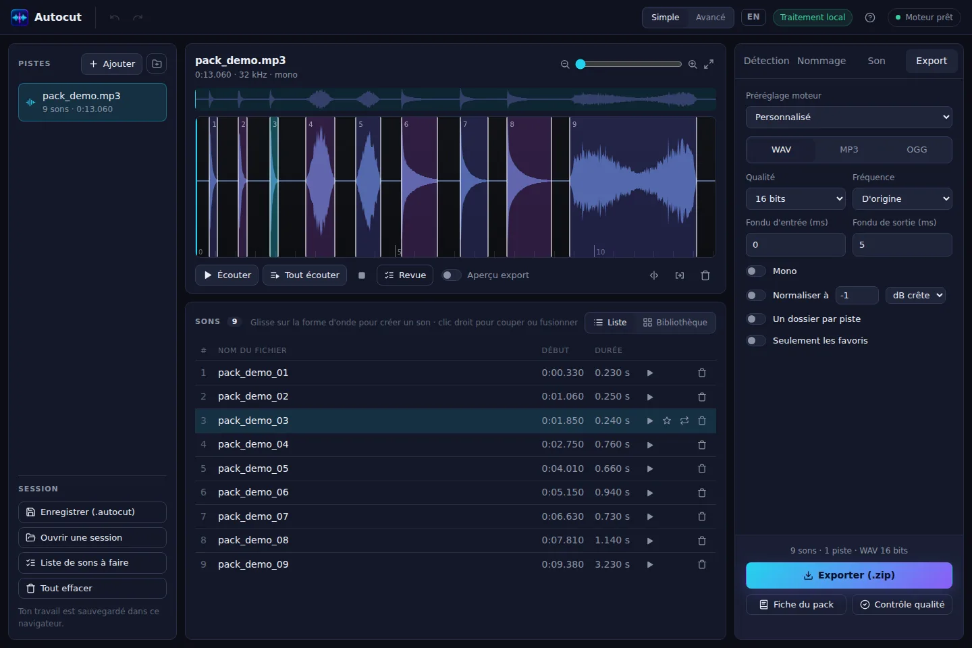Select the OGG format tab
Image resolution: width=972 pixels, height=648 pixels.
pos(916,150)
